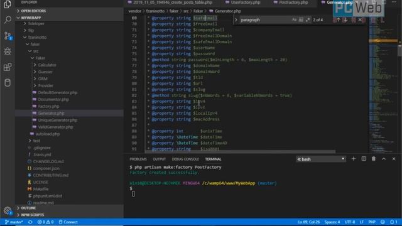Click the master branch in status bar
402x226 pixels.
(14, 222)
